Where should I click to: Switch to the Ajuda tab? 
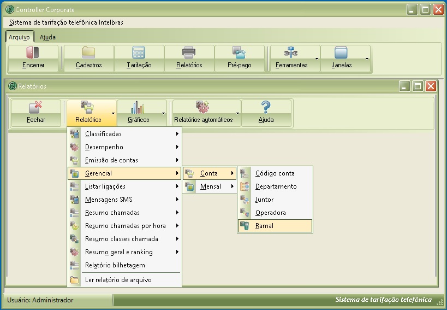(47, 37)
